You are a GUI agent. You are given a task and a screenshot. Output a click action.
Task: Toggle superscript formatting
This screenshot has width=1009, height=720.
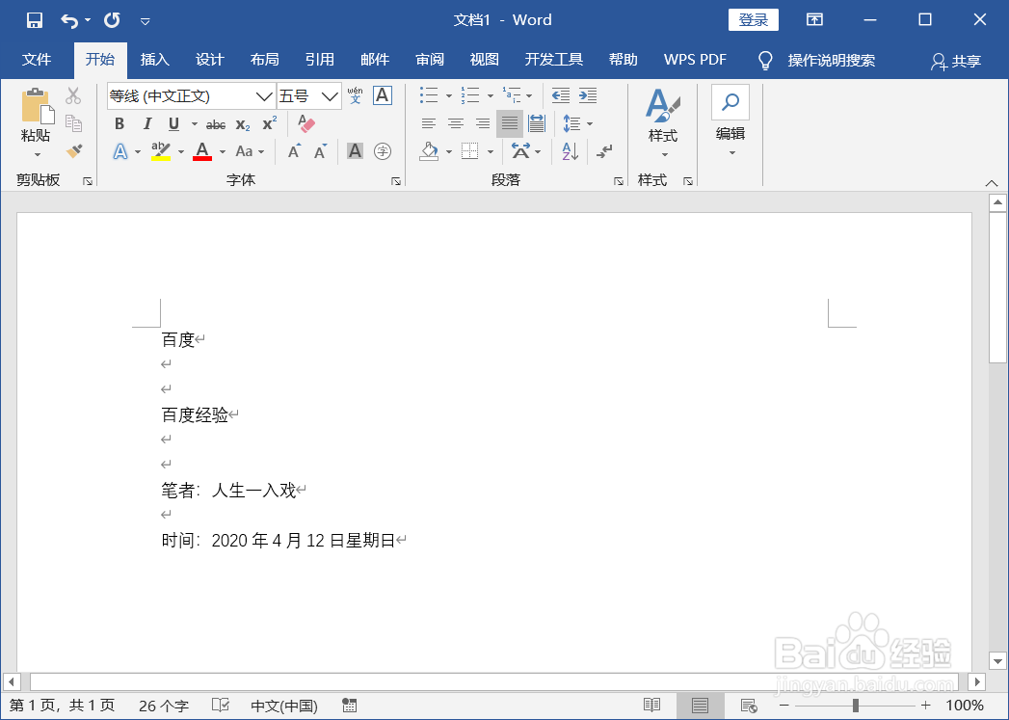[x=270, y=123]
